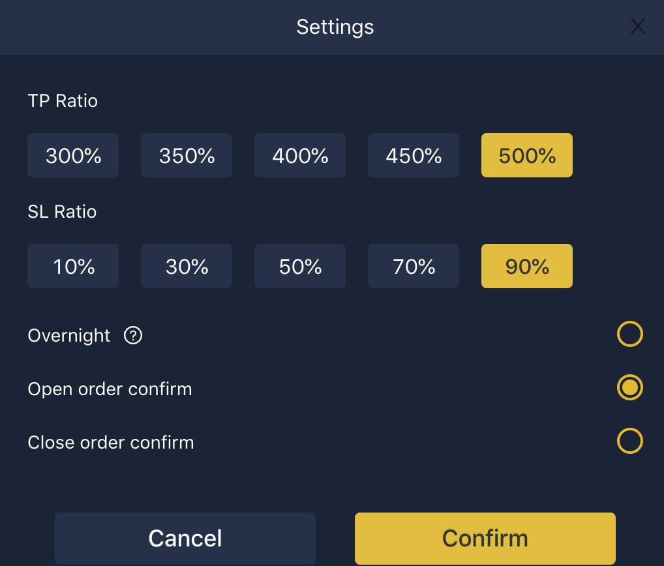The image size is (664, 566).
Task: Click the highlighted 90% SL Ratio
Action: click(527, 266)
